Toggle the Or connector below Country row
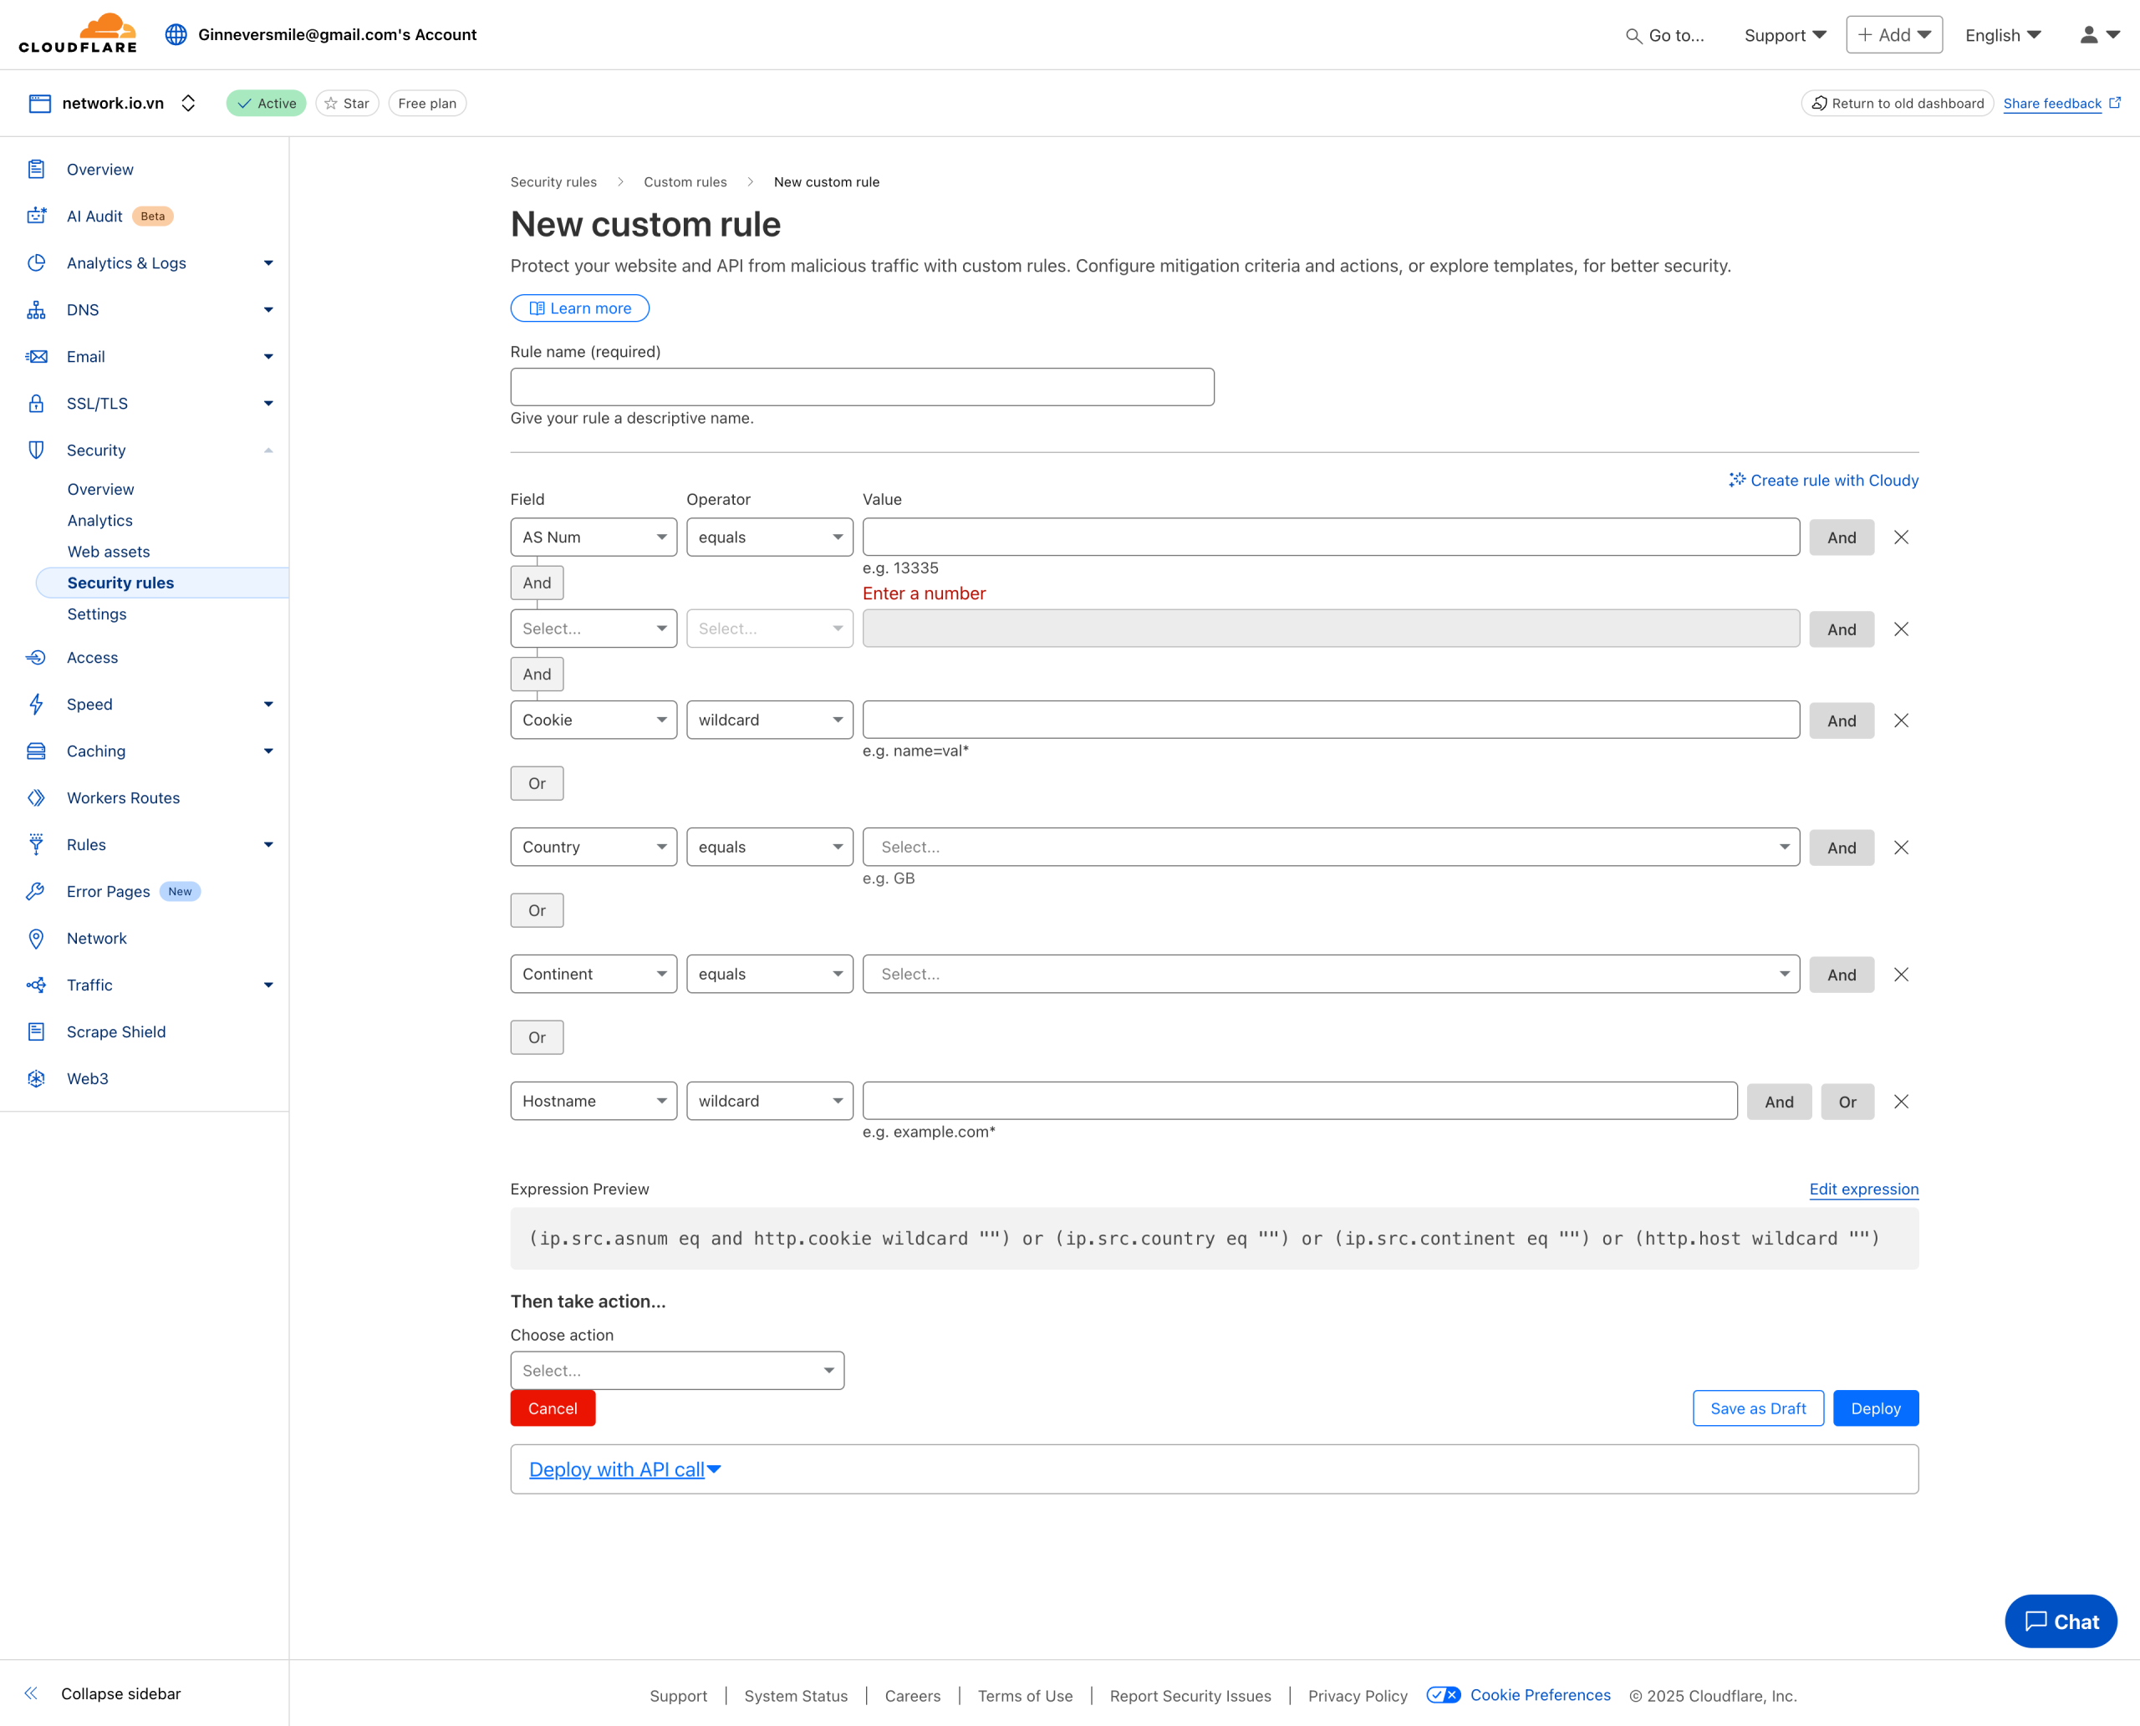Image resolution: width=2140 pixels, height=1726 pixels. [537, 909]
